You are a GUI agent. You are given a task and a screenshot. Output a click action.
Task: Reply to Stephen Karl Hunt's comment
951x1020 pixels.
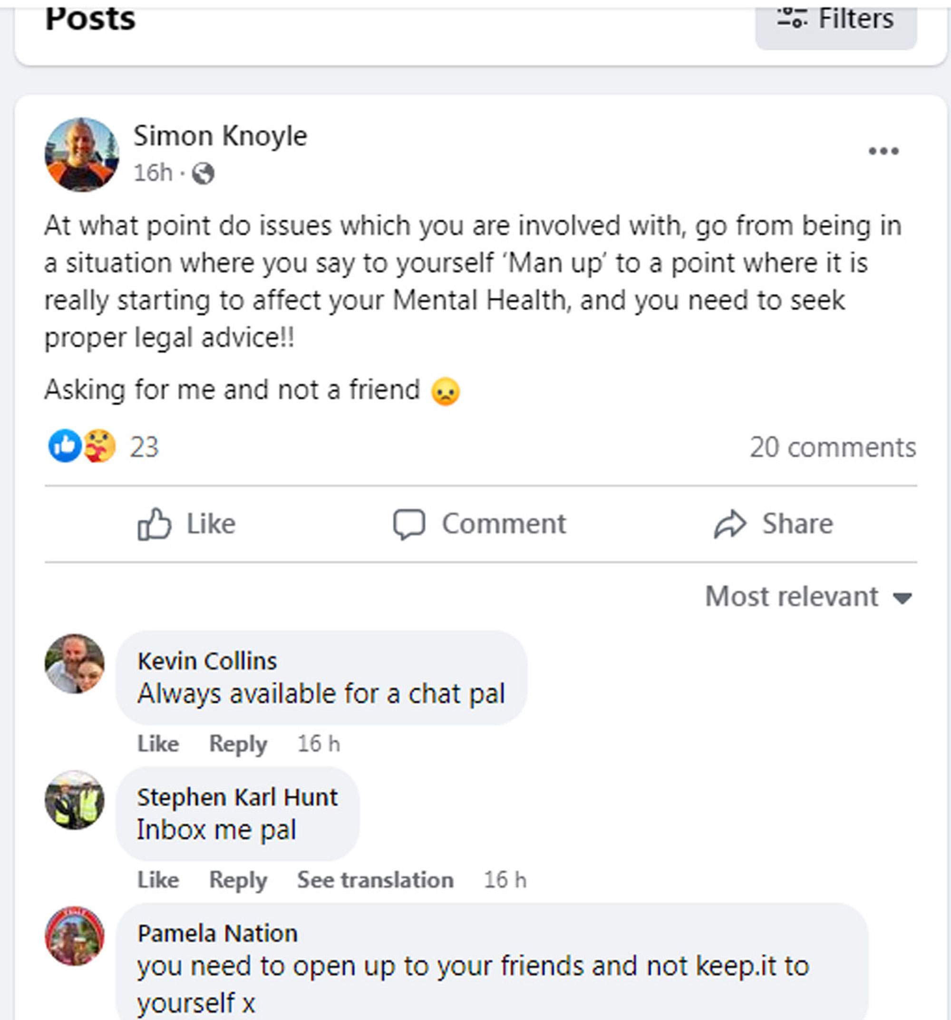[238, 879]
